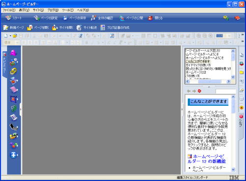
Task: Select ホームページとは in help contents
Action: pyautogui.click(x=196, y=72)
